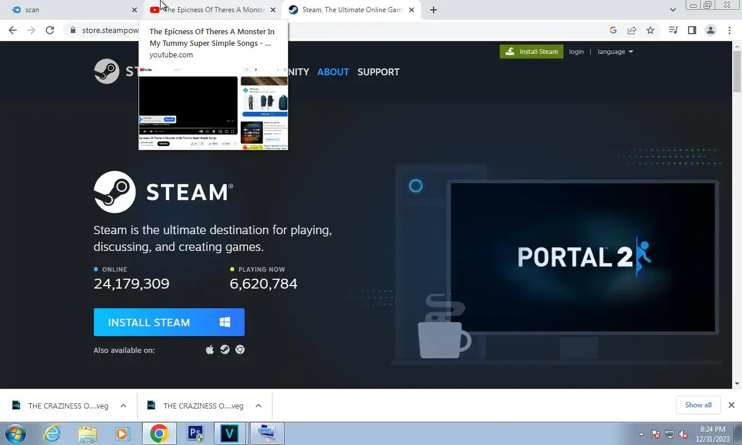The height and width of the screenshot is (445, 742).
Task: Switch to Photoshop in taskbar
Action: pos(195,433)
